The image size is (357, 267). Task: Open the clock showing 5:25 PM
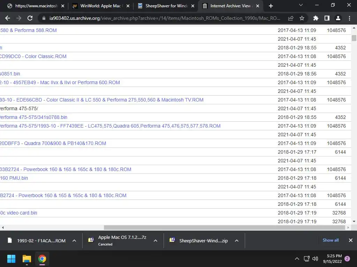pyautogui.click(x=332, y=259)
